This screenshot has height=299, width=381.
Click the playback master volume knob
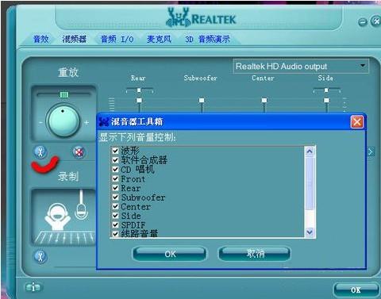63,121
